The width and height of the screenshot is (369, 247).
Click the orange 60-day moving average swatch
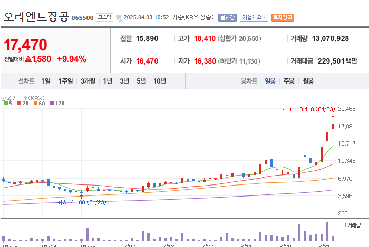pos(35,103)
